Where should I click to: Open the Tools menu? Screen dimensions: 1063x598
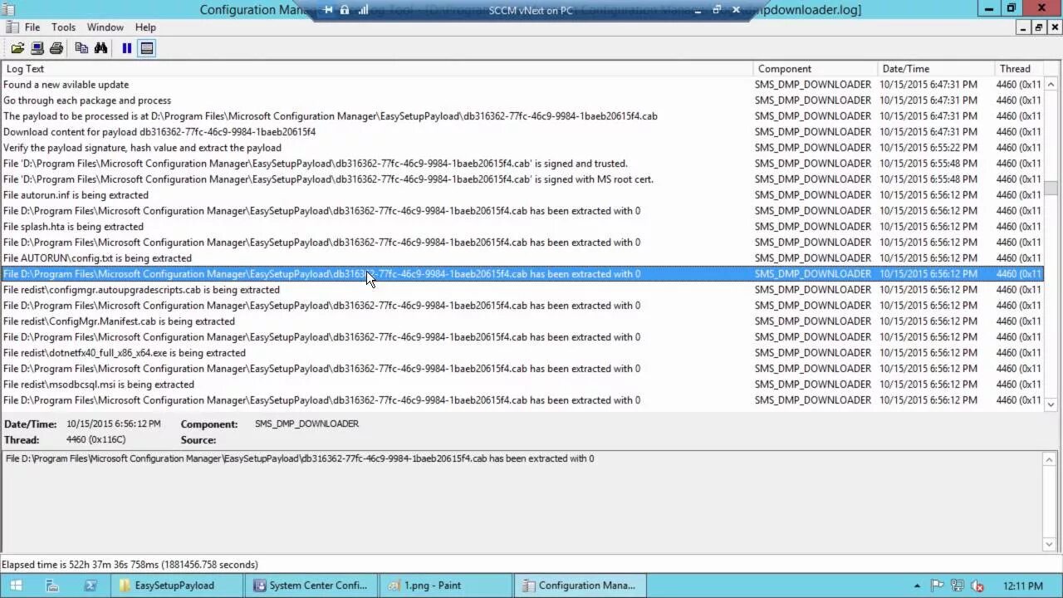(x=63, y=27)
